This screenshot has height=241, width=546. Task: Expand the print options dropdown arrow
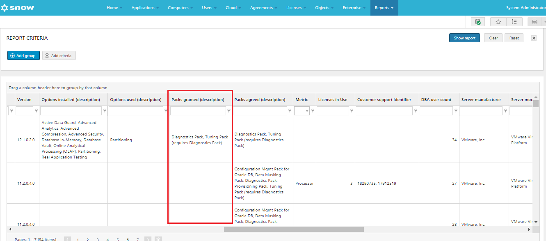tap(544, 22)
